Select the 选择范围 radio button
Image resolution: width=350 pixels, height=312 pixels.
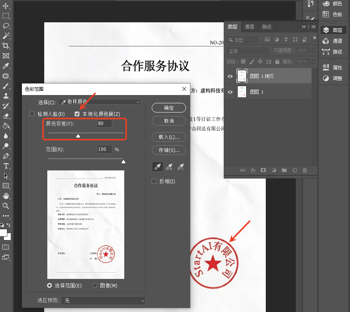click(x=50, y=285)
